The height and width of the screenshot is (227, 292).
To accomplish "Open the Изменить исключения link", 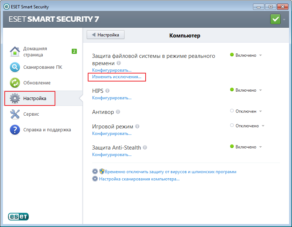I will pyautogui.click(x=117, y=77).
